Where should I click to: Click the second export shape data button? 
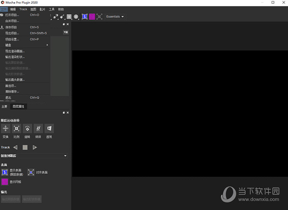point(32,199)
